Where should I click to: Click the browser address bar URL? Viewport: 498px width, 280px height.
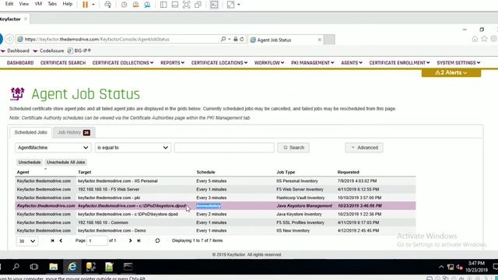[96, 40]
